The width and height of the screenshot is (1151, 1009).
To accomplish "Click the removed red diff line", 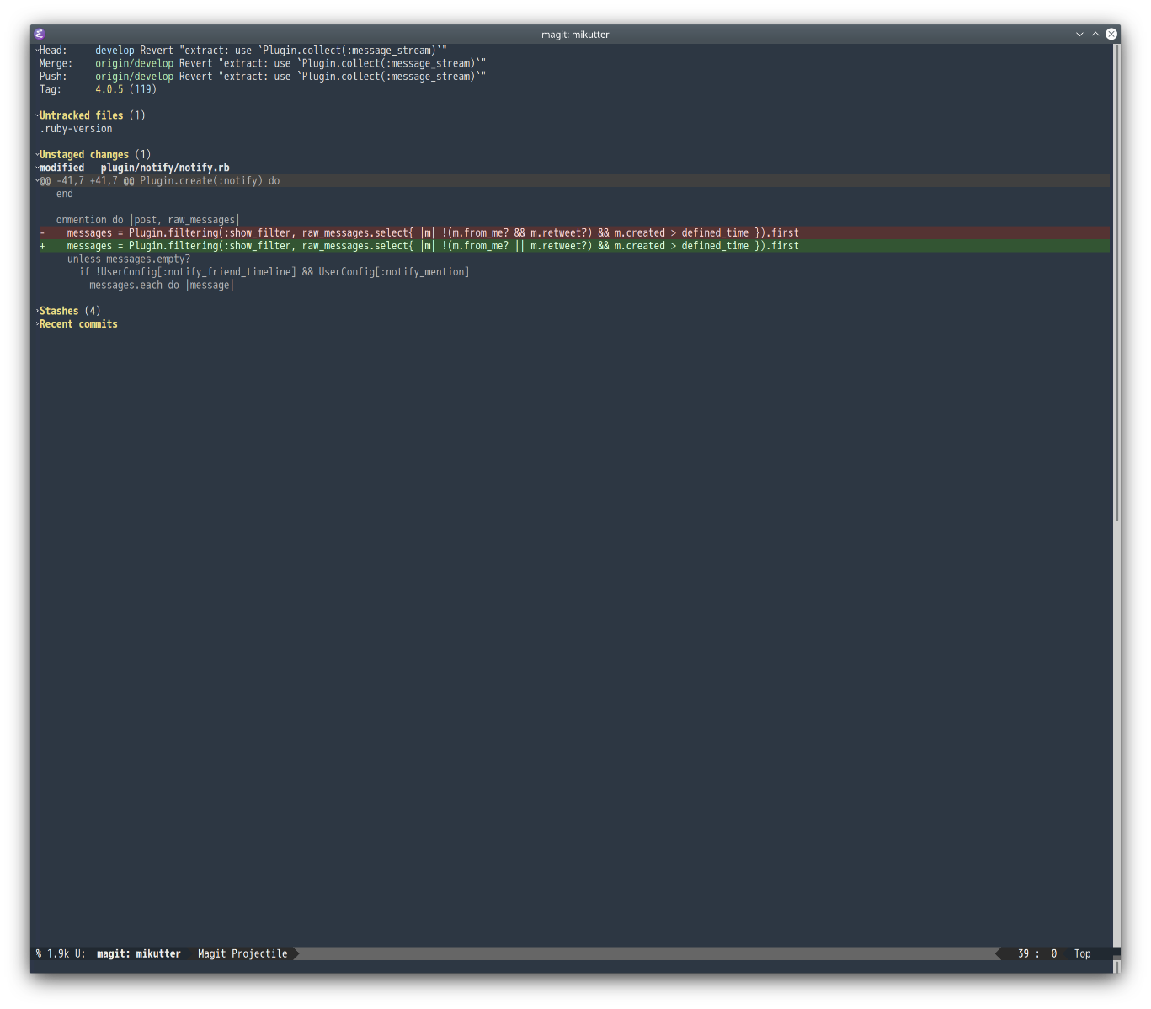I will click(x=432, y=233).
